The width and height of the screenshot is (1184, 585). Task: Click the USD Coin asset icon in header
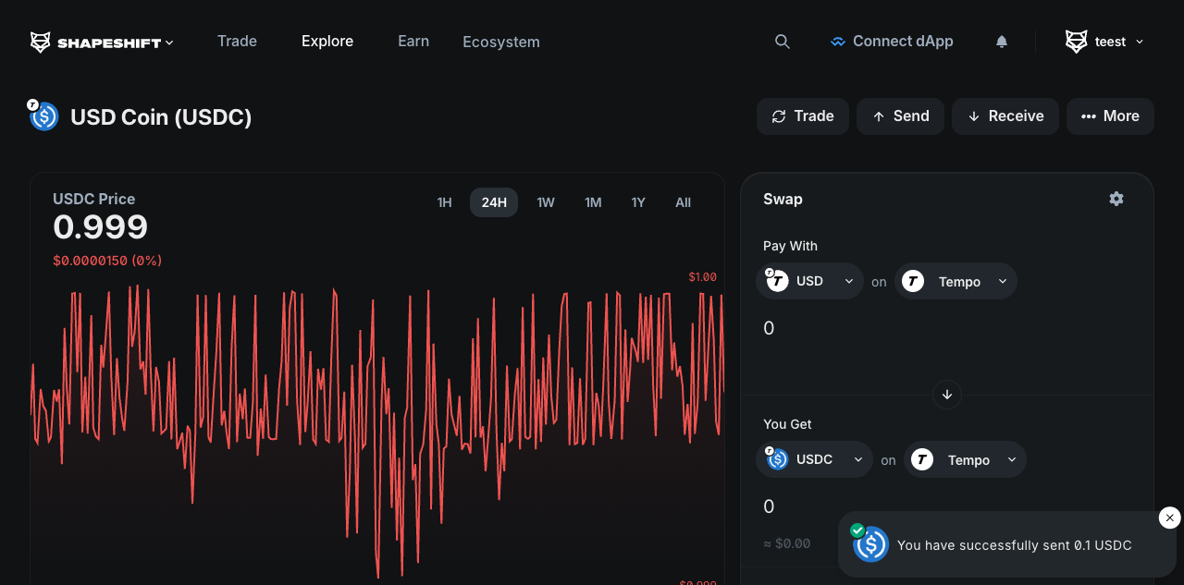[x=43, y=116]
